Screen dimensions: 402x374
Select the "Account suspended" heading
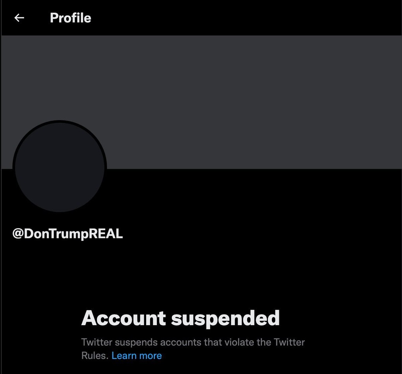click(181, 318)
